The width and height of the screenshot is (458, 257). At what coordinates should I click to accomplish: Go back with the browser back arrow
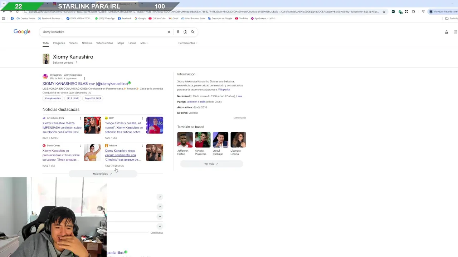tap(4, 11)
